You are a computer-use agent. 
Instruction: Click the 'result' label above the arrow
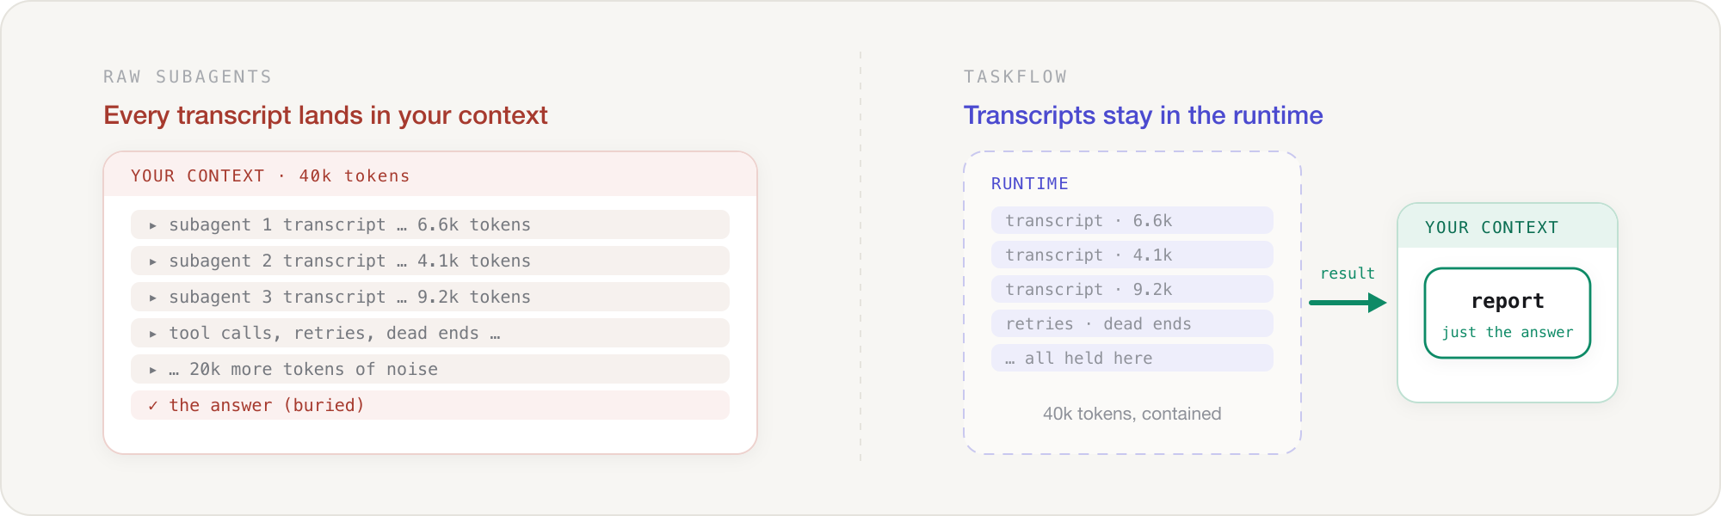[x=1348, y=273]
